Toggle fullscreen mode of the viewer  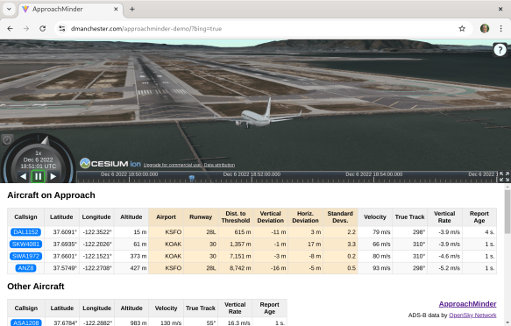point(504,177)
